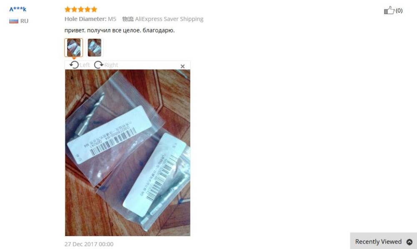The width and height of the screenshot is (417, 249).
Task: Click the Russian flag icon
Action: click(x=14, y=21)
